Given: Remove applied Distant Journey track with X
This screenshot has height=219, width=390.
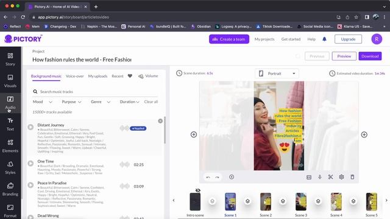Looking at the screenshot, I should 160,121.
